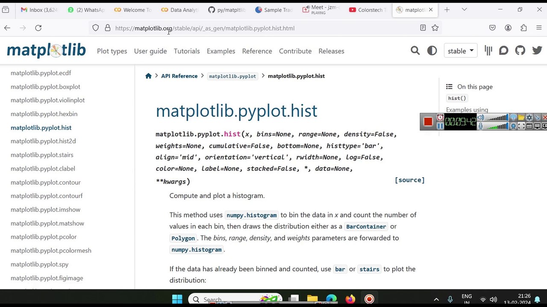Select recorder window capture icon
The image size is (547, 307).
529,126
